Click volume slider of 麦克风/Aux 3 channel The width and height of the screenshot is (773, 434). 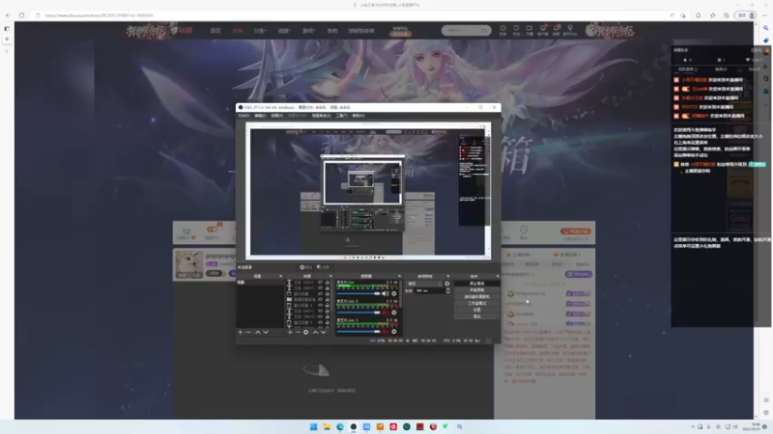click(358, 332)
